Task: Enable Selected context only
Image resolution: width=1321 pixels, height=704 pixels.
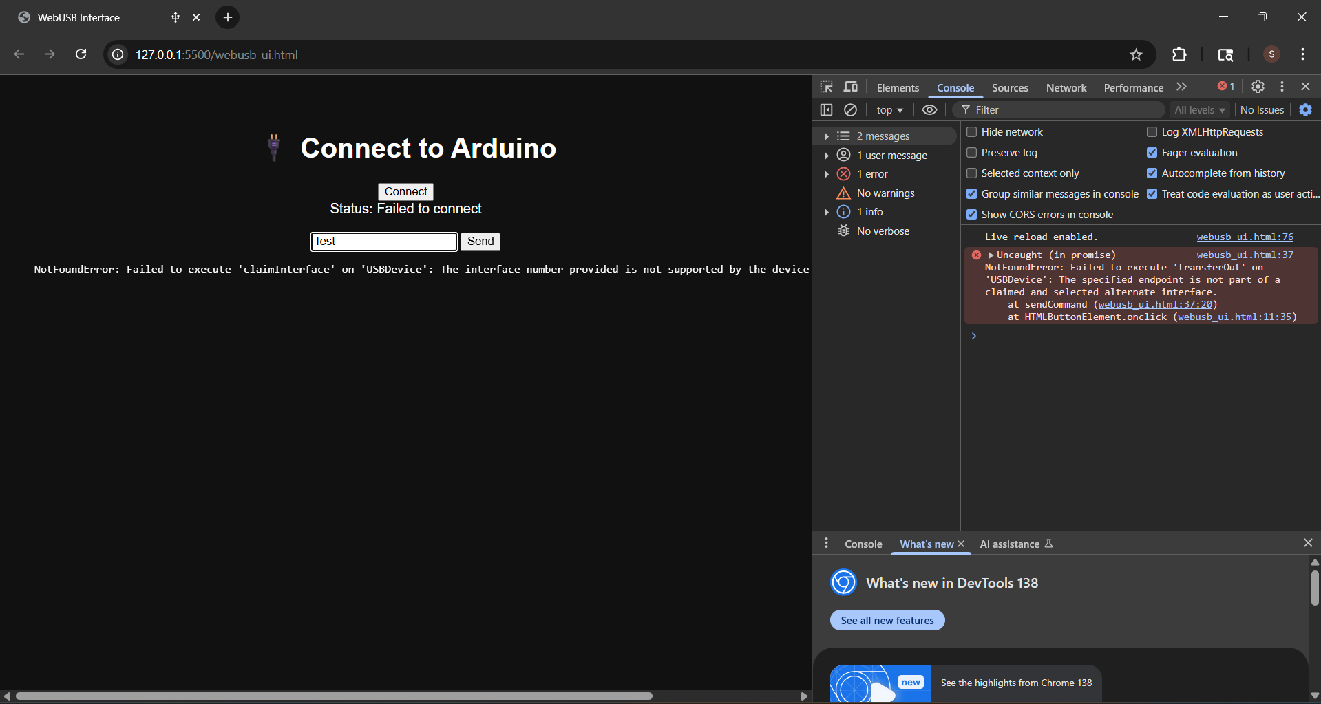Action: 971,173
